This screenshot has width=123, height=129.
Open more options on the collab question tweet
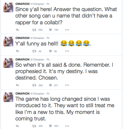(67, 30)
